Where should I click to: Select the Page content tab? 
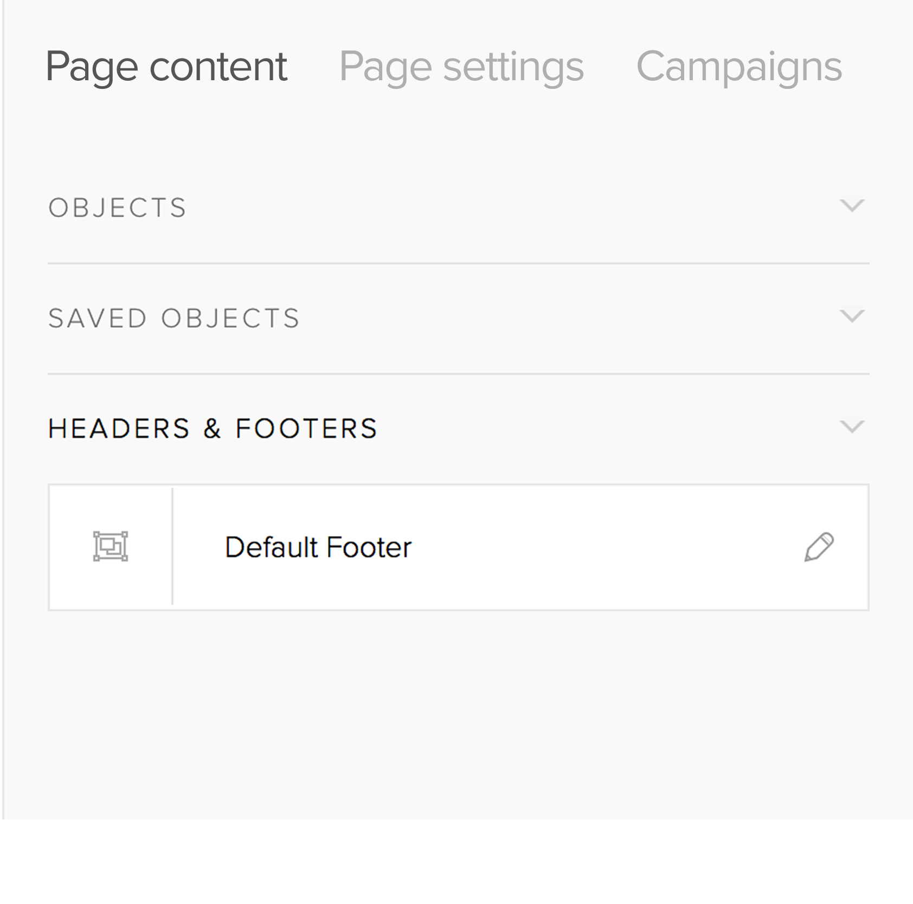point(166,67)
